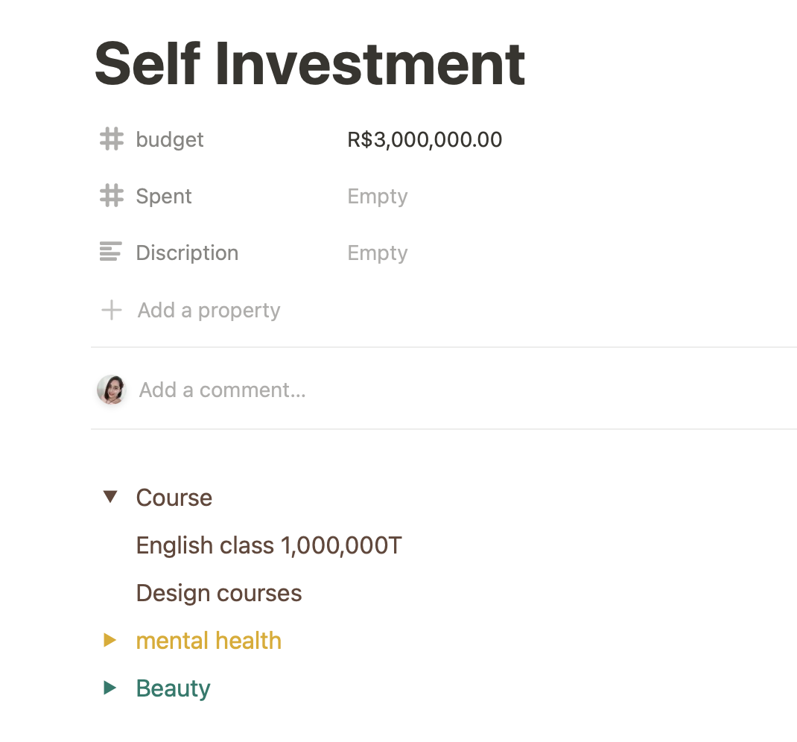Click the budget property name
This screenshot has width=797, height=742.
coord(170,139)
